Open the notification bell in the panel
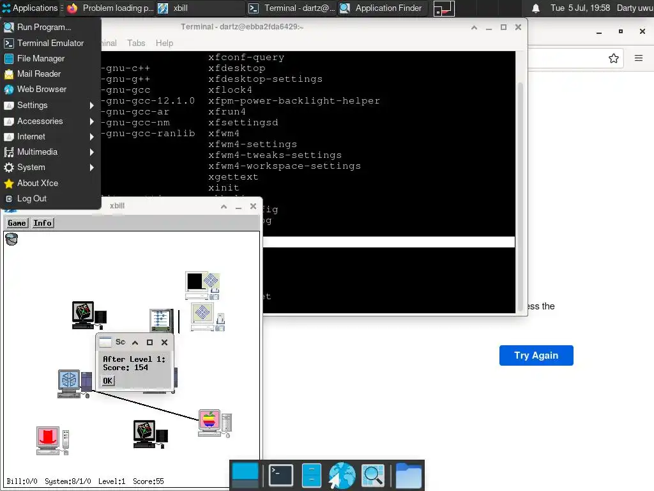654x491 pixels. [536, 8]
